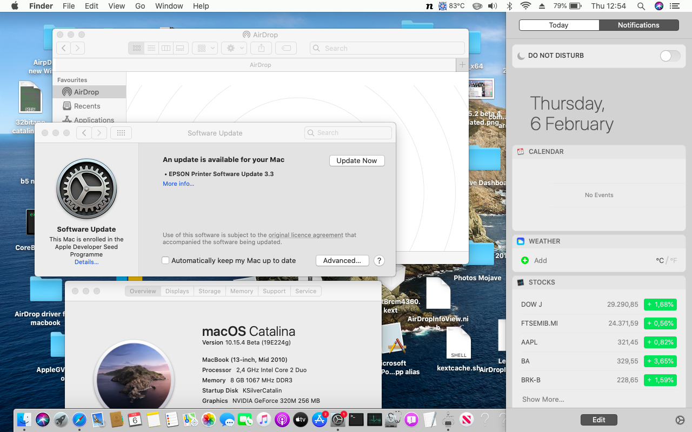Viewport: 692px width, 432px height.
Task: Click the Advanced… button
Action: [342, 260]
